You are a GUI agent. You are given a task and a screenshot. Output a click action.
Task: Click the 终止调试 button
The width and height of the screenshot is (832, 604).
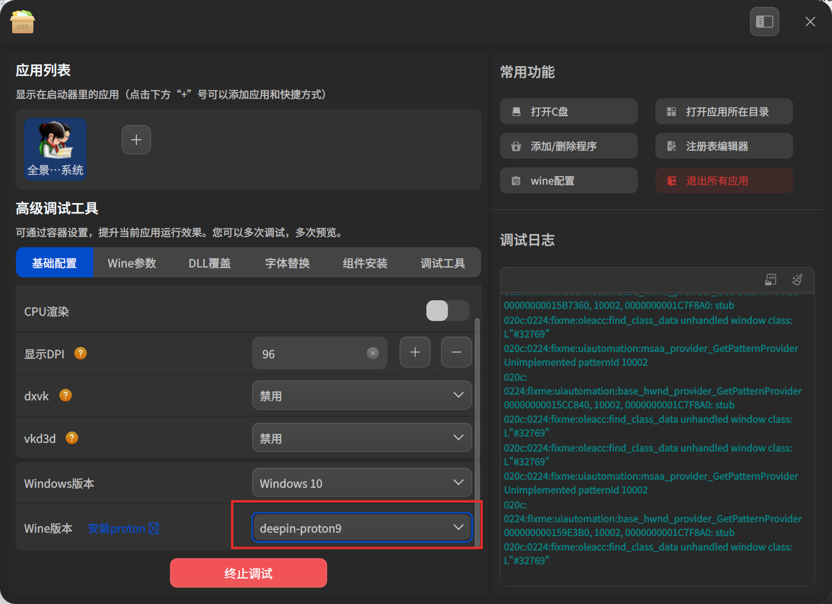[249, 573]
